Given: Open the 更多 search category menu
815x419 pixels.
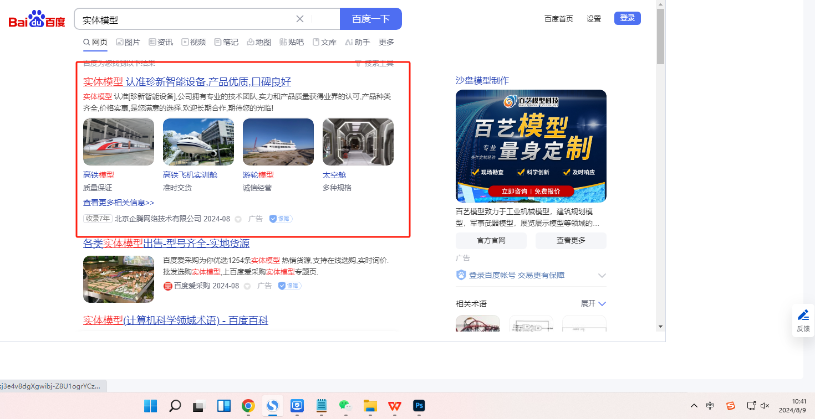Looking at the screenshot, I should pyautogui.click(x=386, y=42).
